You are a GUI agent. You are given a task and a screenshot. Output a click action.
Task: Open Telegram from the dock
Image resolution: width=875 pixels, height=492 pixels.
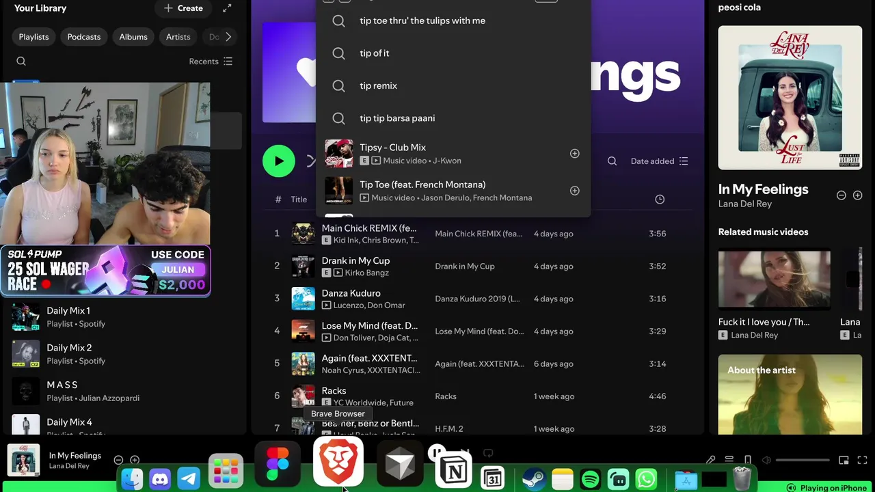pos(189,479)
